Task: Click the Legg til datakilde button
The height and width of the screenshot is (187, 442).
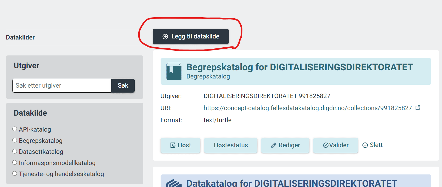Action: point(191,36)
